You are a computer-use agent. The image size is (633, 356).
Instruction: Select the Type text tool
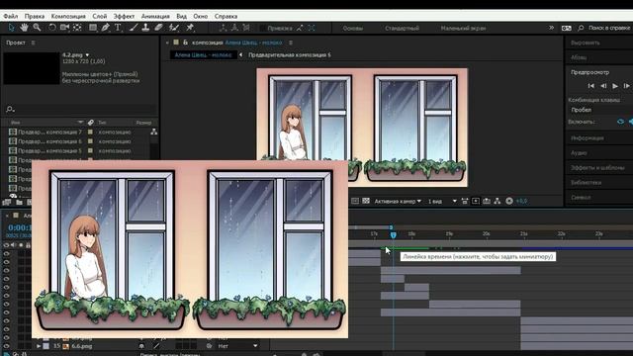click(x=118, y=28)
